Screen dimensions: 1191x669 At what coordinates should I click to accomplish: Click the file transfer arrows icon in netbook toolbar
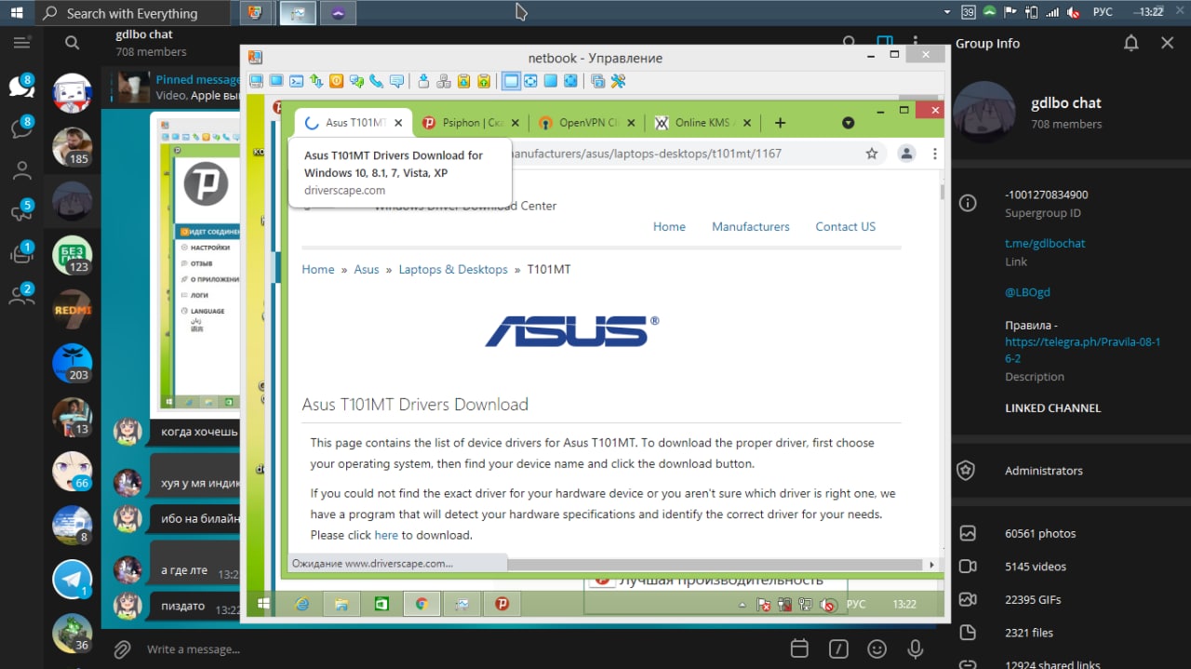pyautogui.click(x=316, y=81)
